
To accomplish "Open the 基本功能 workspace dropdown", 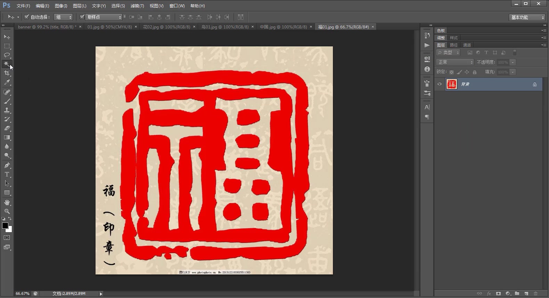I will (527, 17).
